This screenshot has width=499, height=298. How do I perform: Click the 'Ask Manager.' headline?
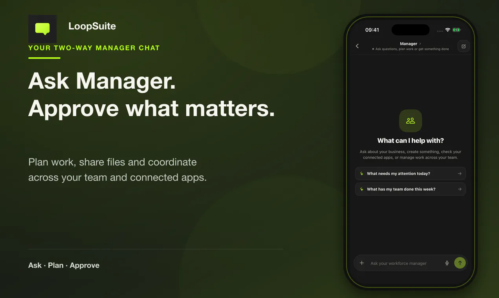[102, 81]
